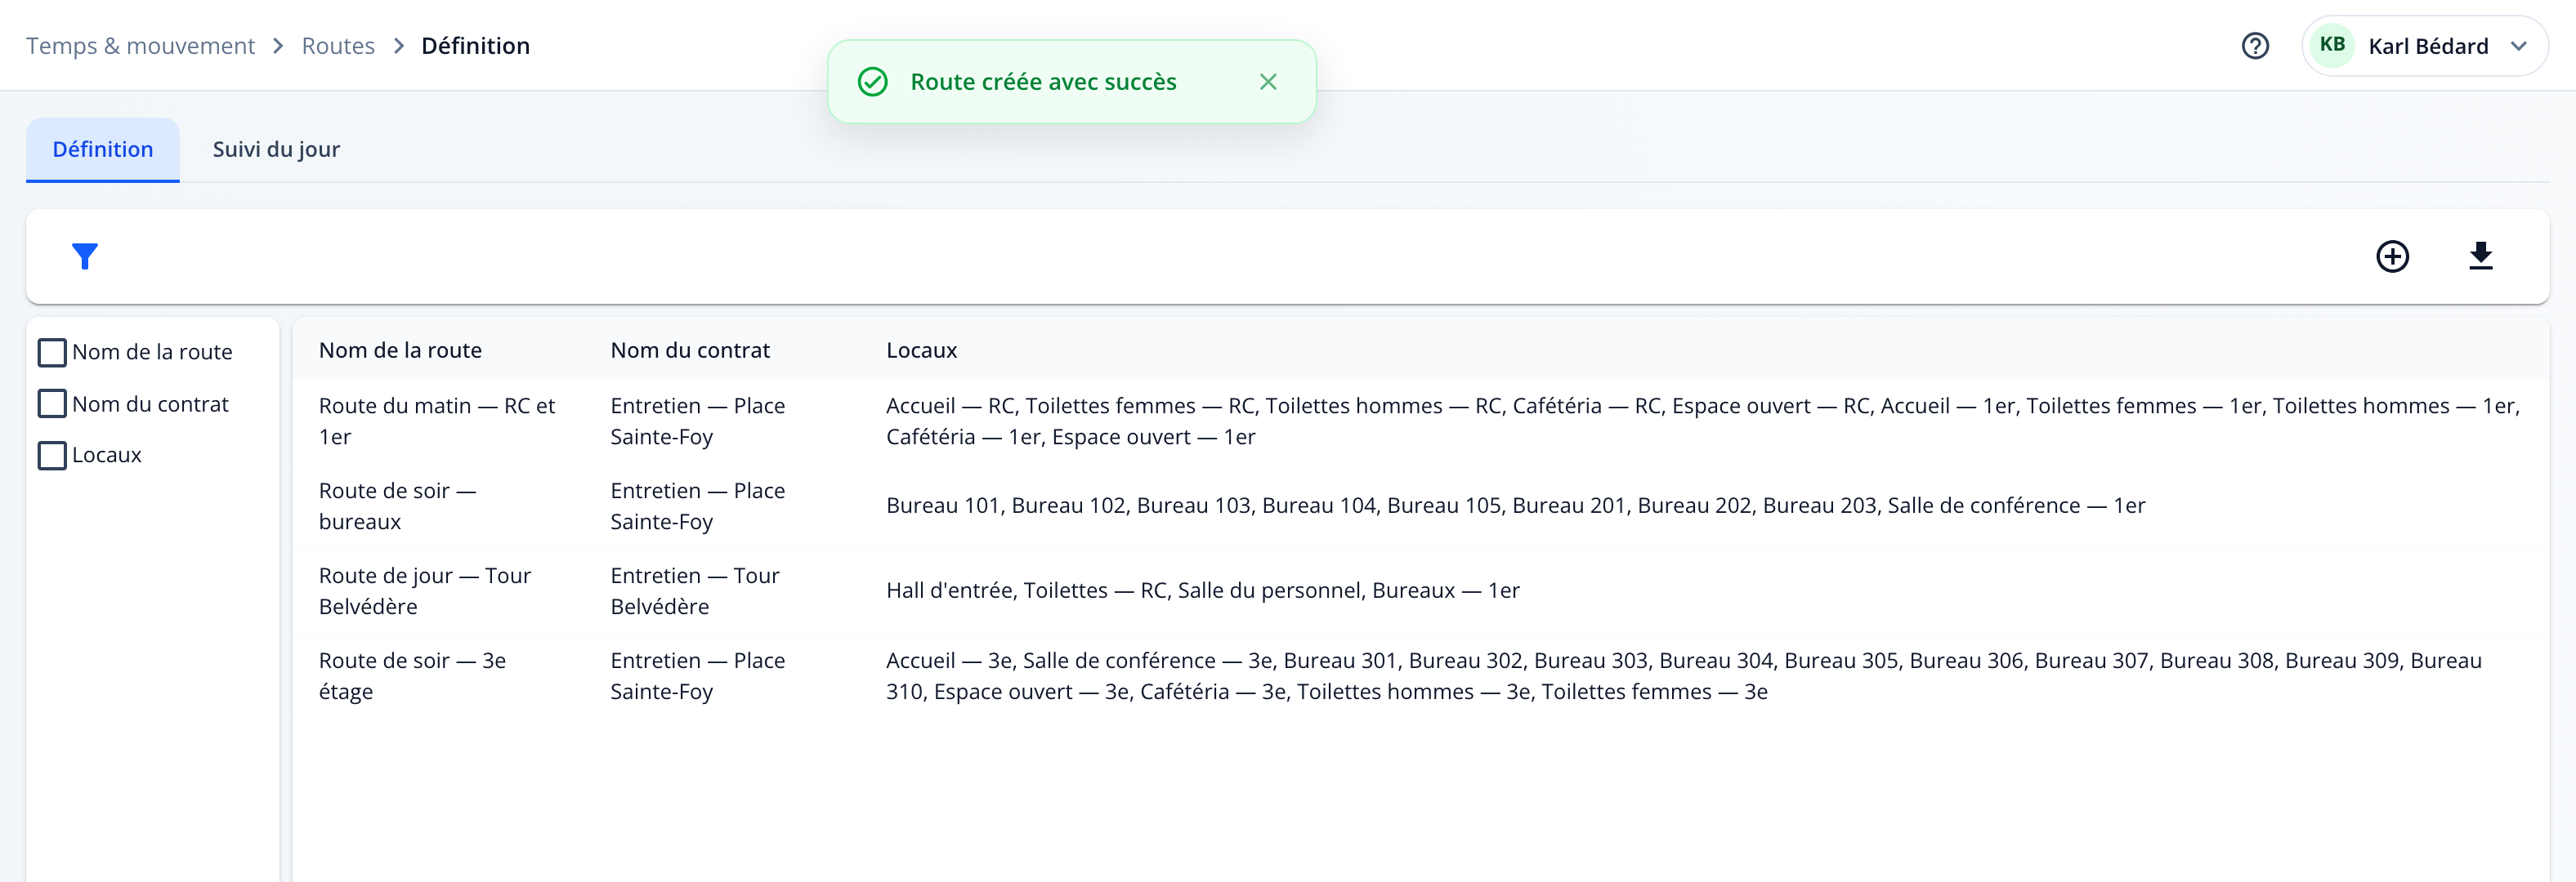Screen dimensions: 2576x882
Task: Click locaux cell starting with Hall d'entrée
Action: (x=1202, y=591)
